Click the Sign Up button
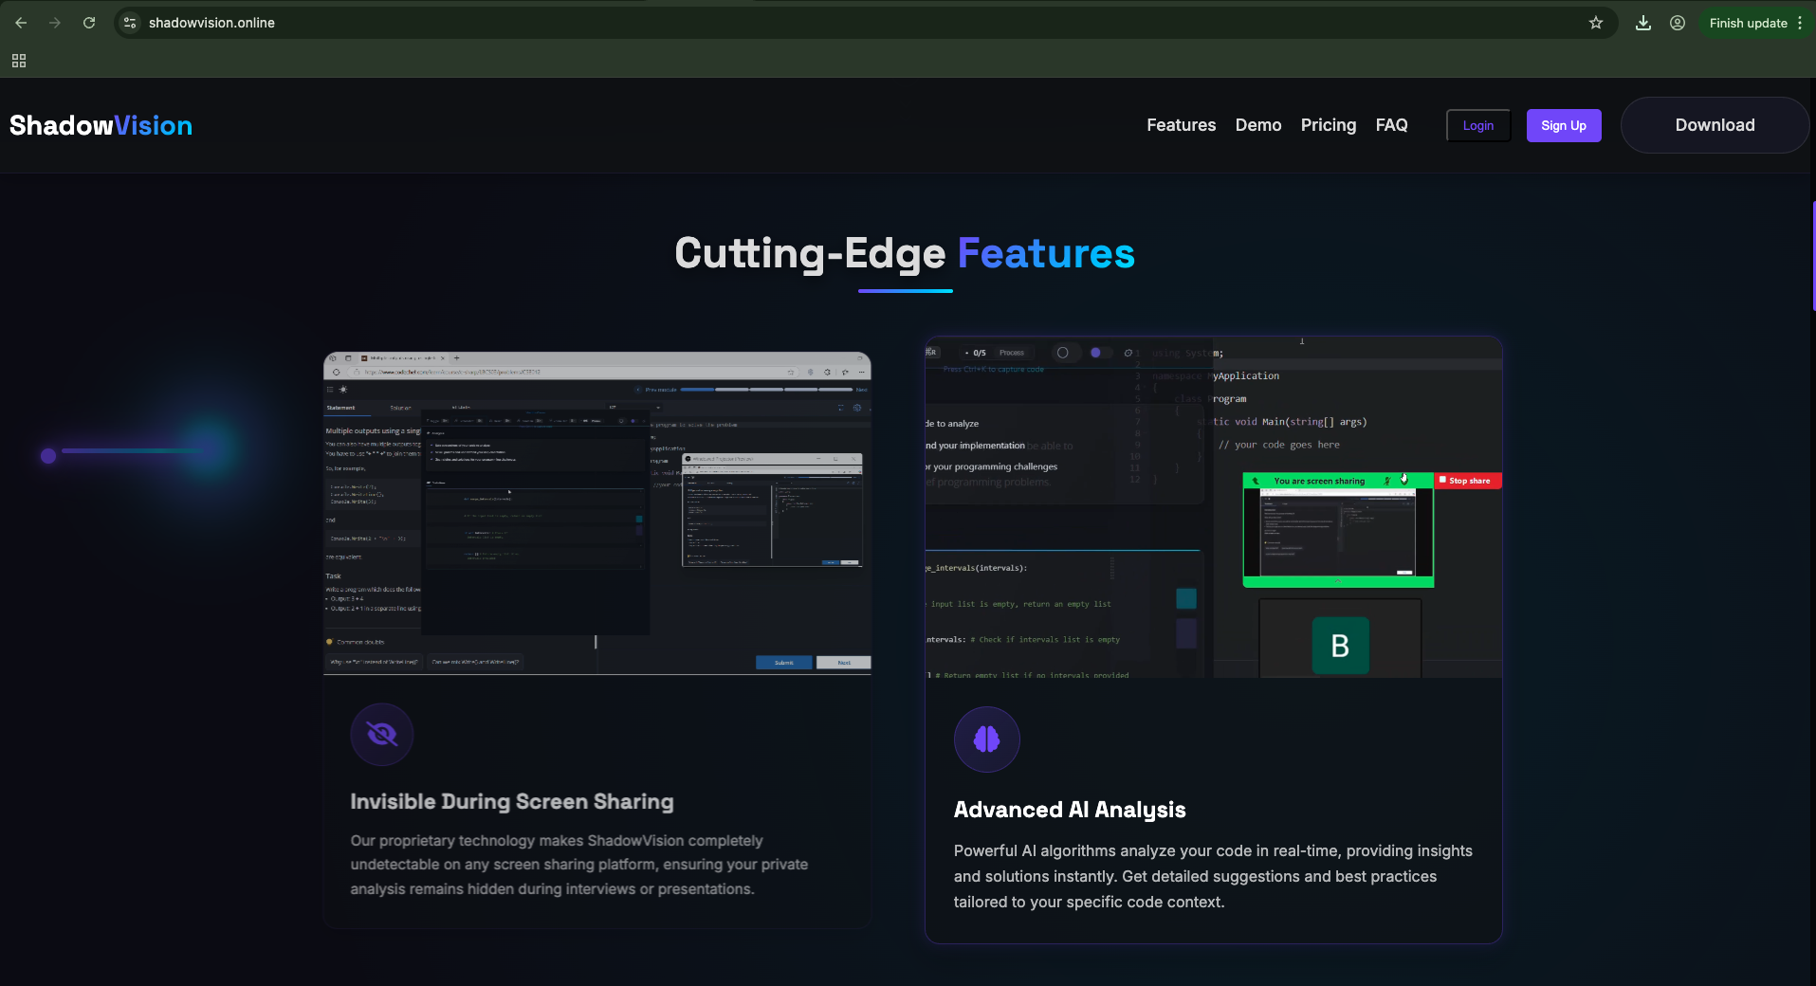 [1564, 125]
